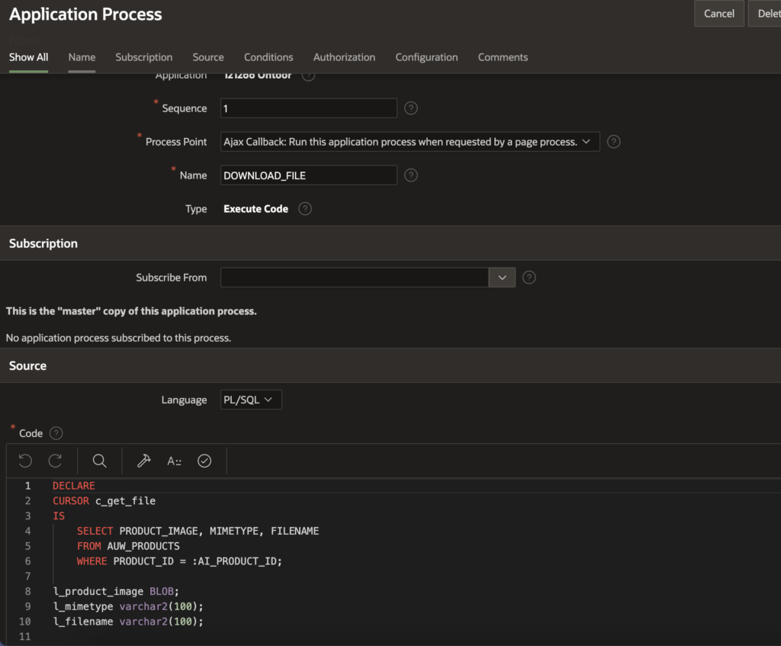The image size is (781, 646).
Task: Show help for Execute Code type
Action: pos(305,209)
